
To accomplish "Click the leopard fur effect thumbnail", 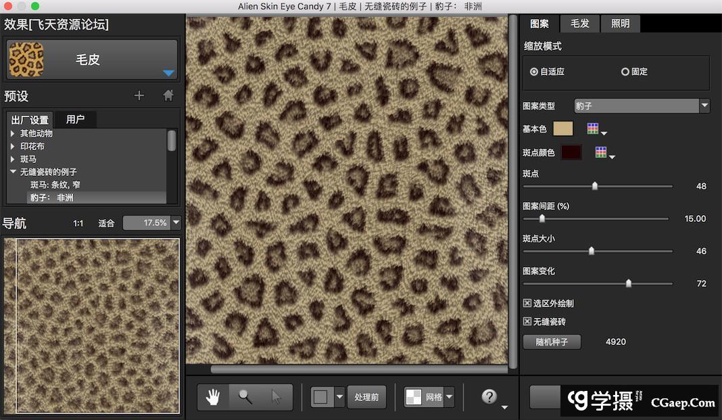I will [26, 60].
